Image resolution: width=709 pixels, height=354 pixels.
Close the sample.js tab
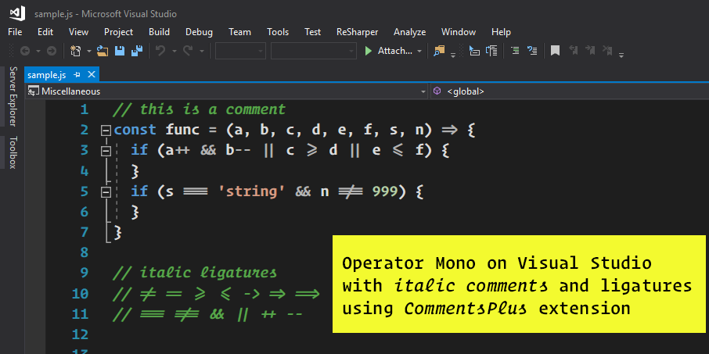pos(92,74)
